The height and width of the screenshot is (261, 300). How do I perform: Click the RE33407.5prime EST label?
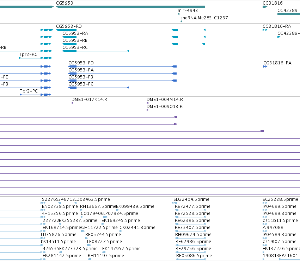pos(192,228)
